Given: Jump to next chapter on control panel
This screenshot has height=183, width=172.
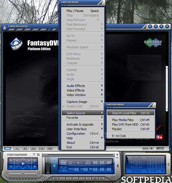Looking at the screenshot, I should click(34, 161).
